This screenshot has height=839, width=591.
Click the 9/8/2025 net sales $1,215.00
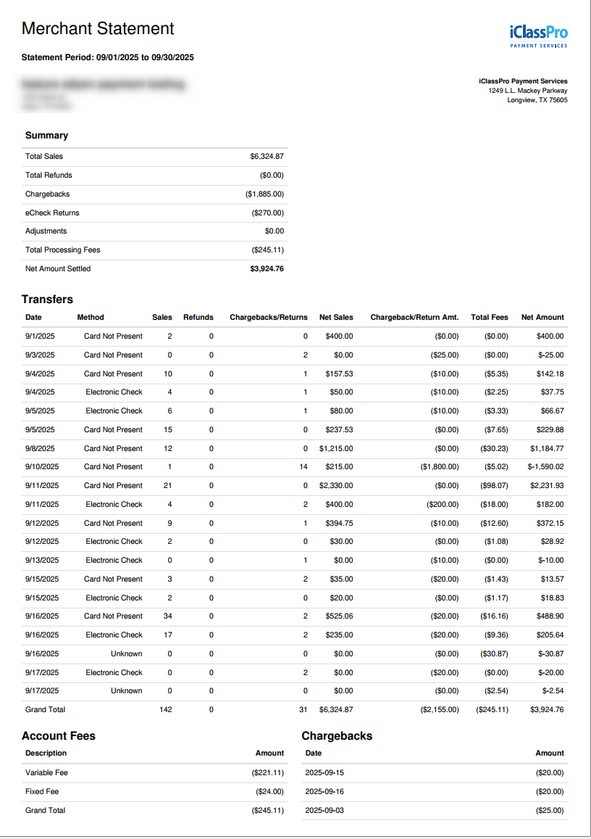point(336,448)
